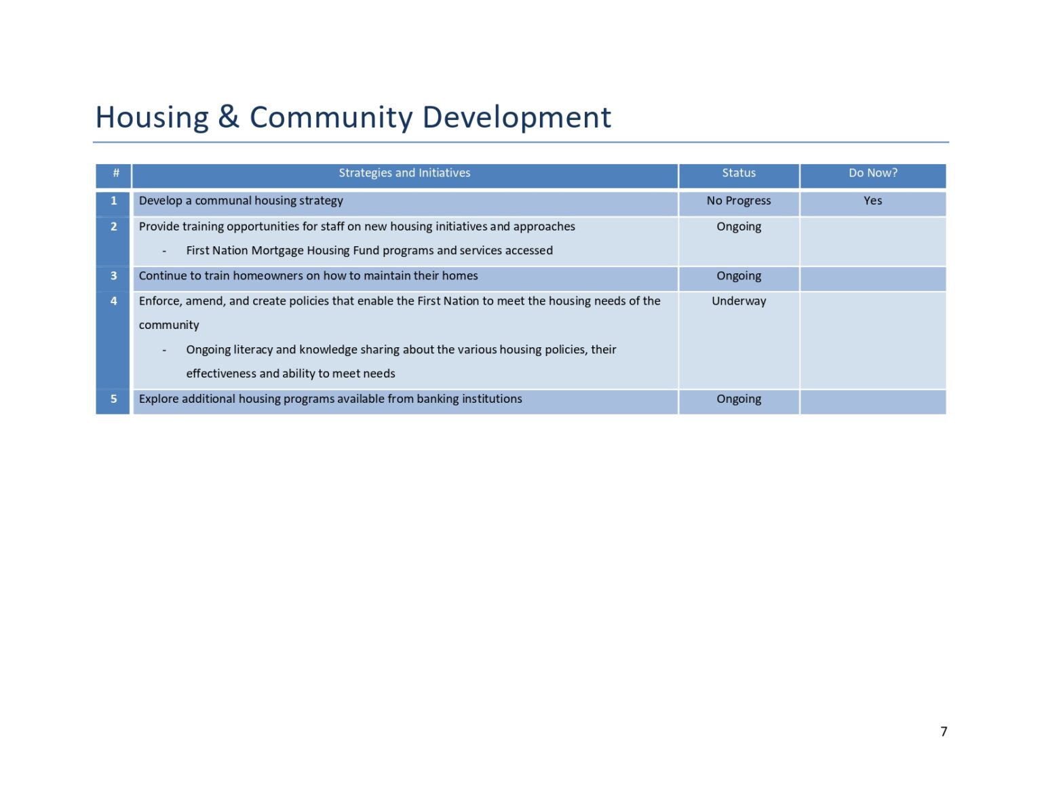Select the Strategies and Initiatives column header
This screenshot has width=1042, height=805.
(x=405, y=173)
